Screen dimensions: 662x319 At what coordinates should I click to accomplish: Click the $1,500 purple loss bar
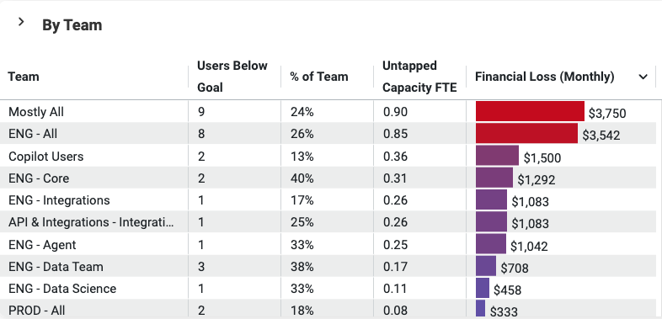click(497, 155)
